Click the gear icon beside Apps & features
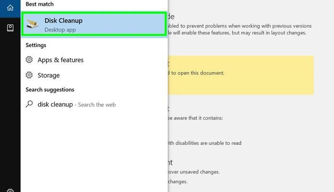Image resolution: width=334 pixels, height=192 pixels. (x=29, y=60)
